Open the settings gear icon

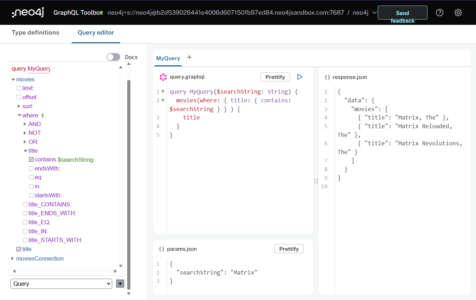[458, 13]
